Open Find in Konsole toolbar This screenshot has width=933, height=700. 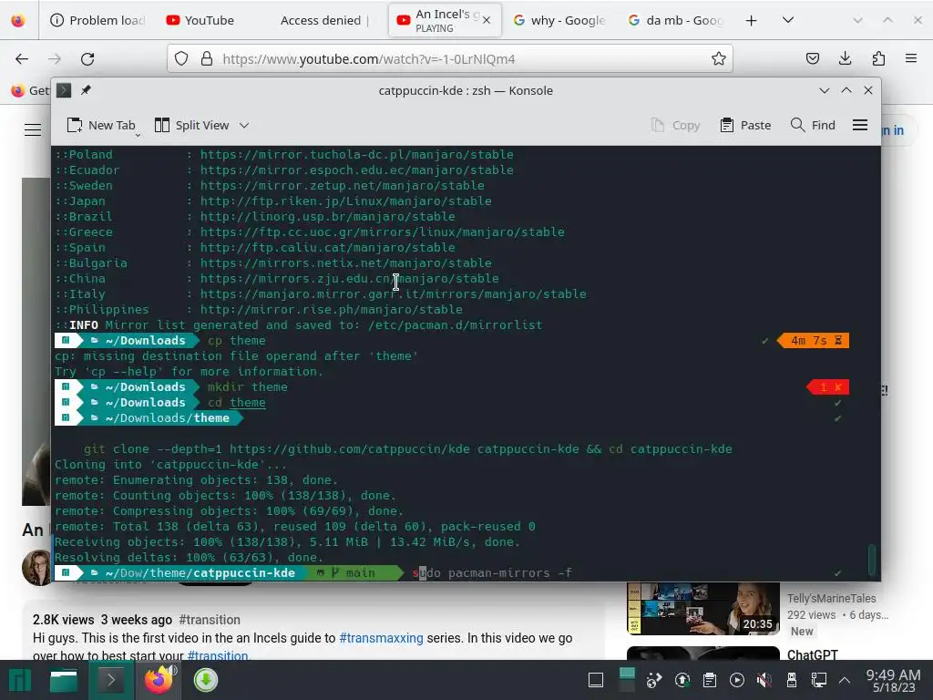pos(813,125)
